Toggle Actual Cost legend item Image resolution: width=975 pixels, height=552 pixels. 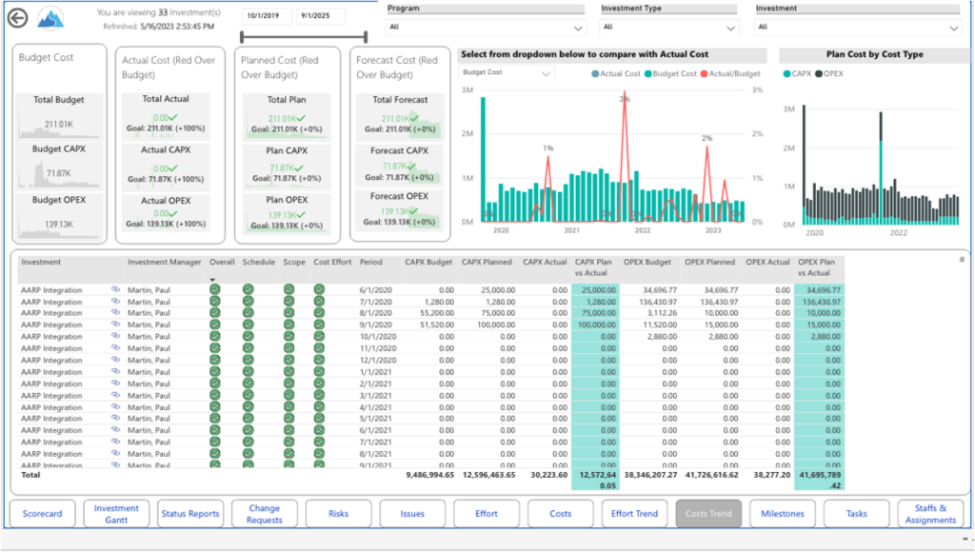[616, 73]
